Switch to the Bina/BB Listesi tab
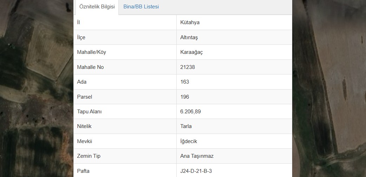Viewport: 366px width, 177px height. click(x=141, y=7)
